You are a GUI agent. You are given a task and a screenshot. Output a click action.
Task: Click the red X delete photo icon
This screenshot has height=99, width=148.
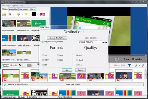(10, 14)
